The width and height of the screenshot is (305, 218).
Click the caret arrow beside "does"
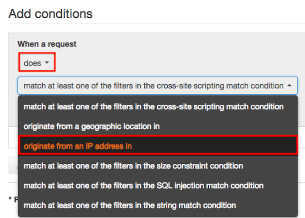click(x=47, y=63)
